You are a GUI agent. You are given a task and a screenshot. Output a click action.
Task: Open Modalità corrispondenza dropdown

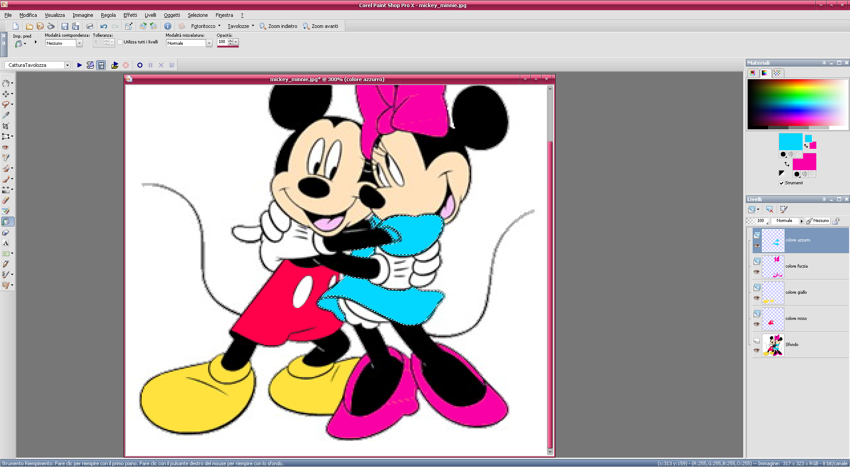(79, 43)
